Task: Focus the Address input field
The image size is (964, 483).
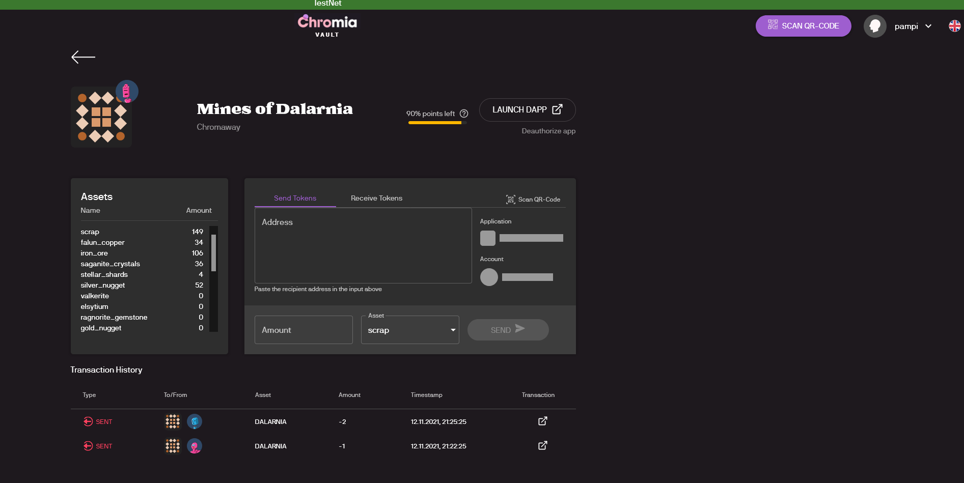Action: point(363,245)
